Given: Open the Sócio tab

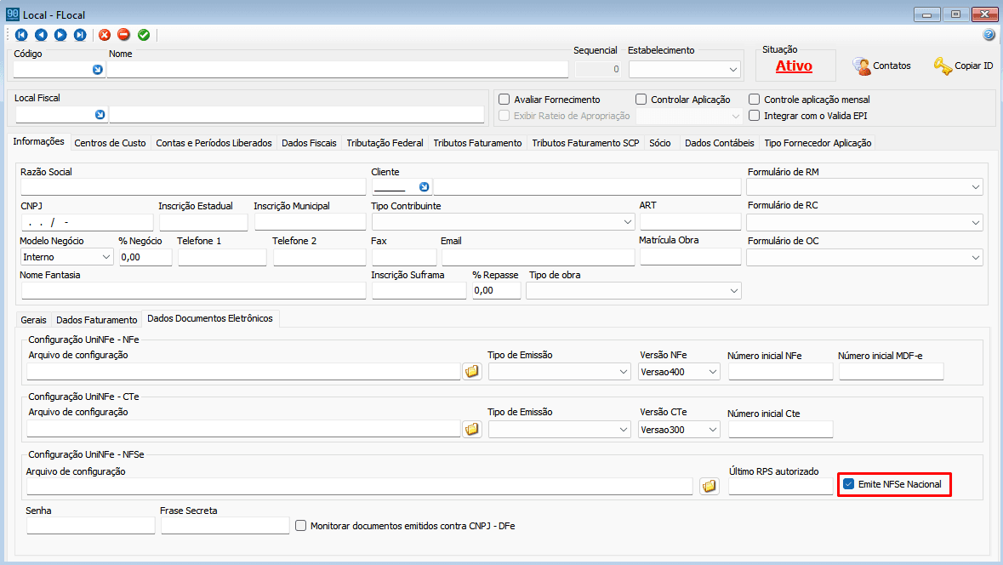Looking at the screenshot, I should pos(660,143).
